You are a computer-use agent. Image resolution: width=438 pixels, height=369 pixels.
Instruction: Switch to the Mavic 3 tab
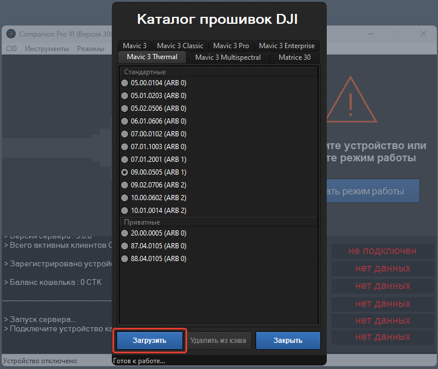click(x=134, y=46)
